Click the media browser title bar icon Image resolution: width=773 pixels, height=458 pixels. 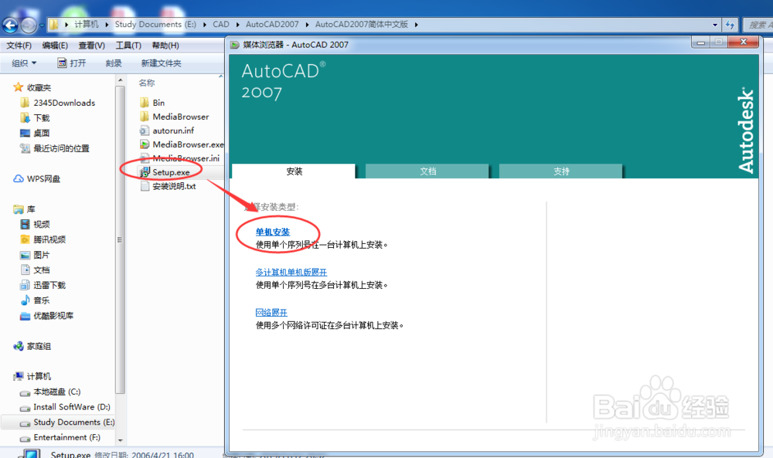[235, 45]
